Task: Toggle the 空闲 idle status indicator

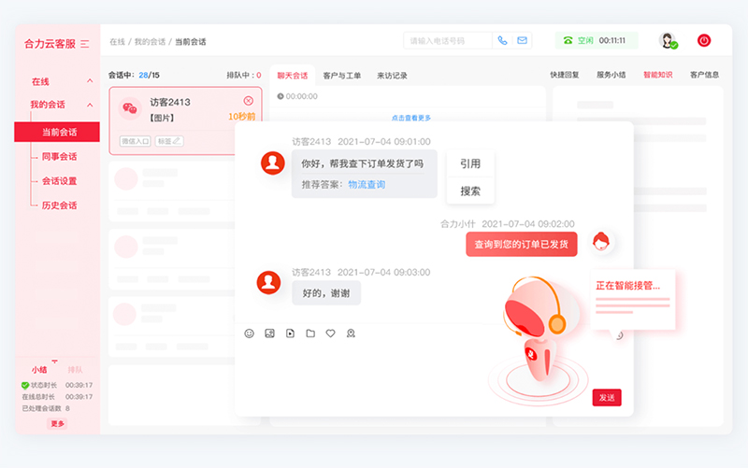Action: click(579, 41)
